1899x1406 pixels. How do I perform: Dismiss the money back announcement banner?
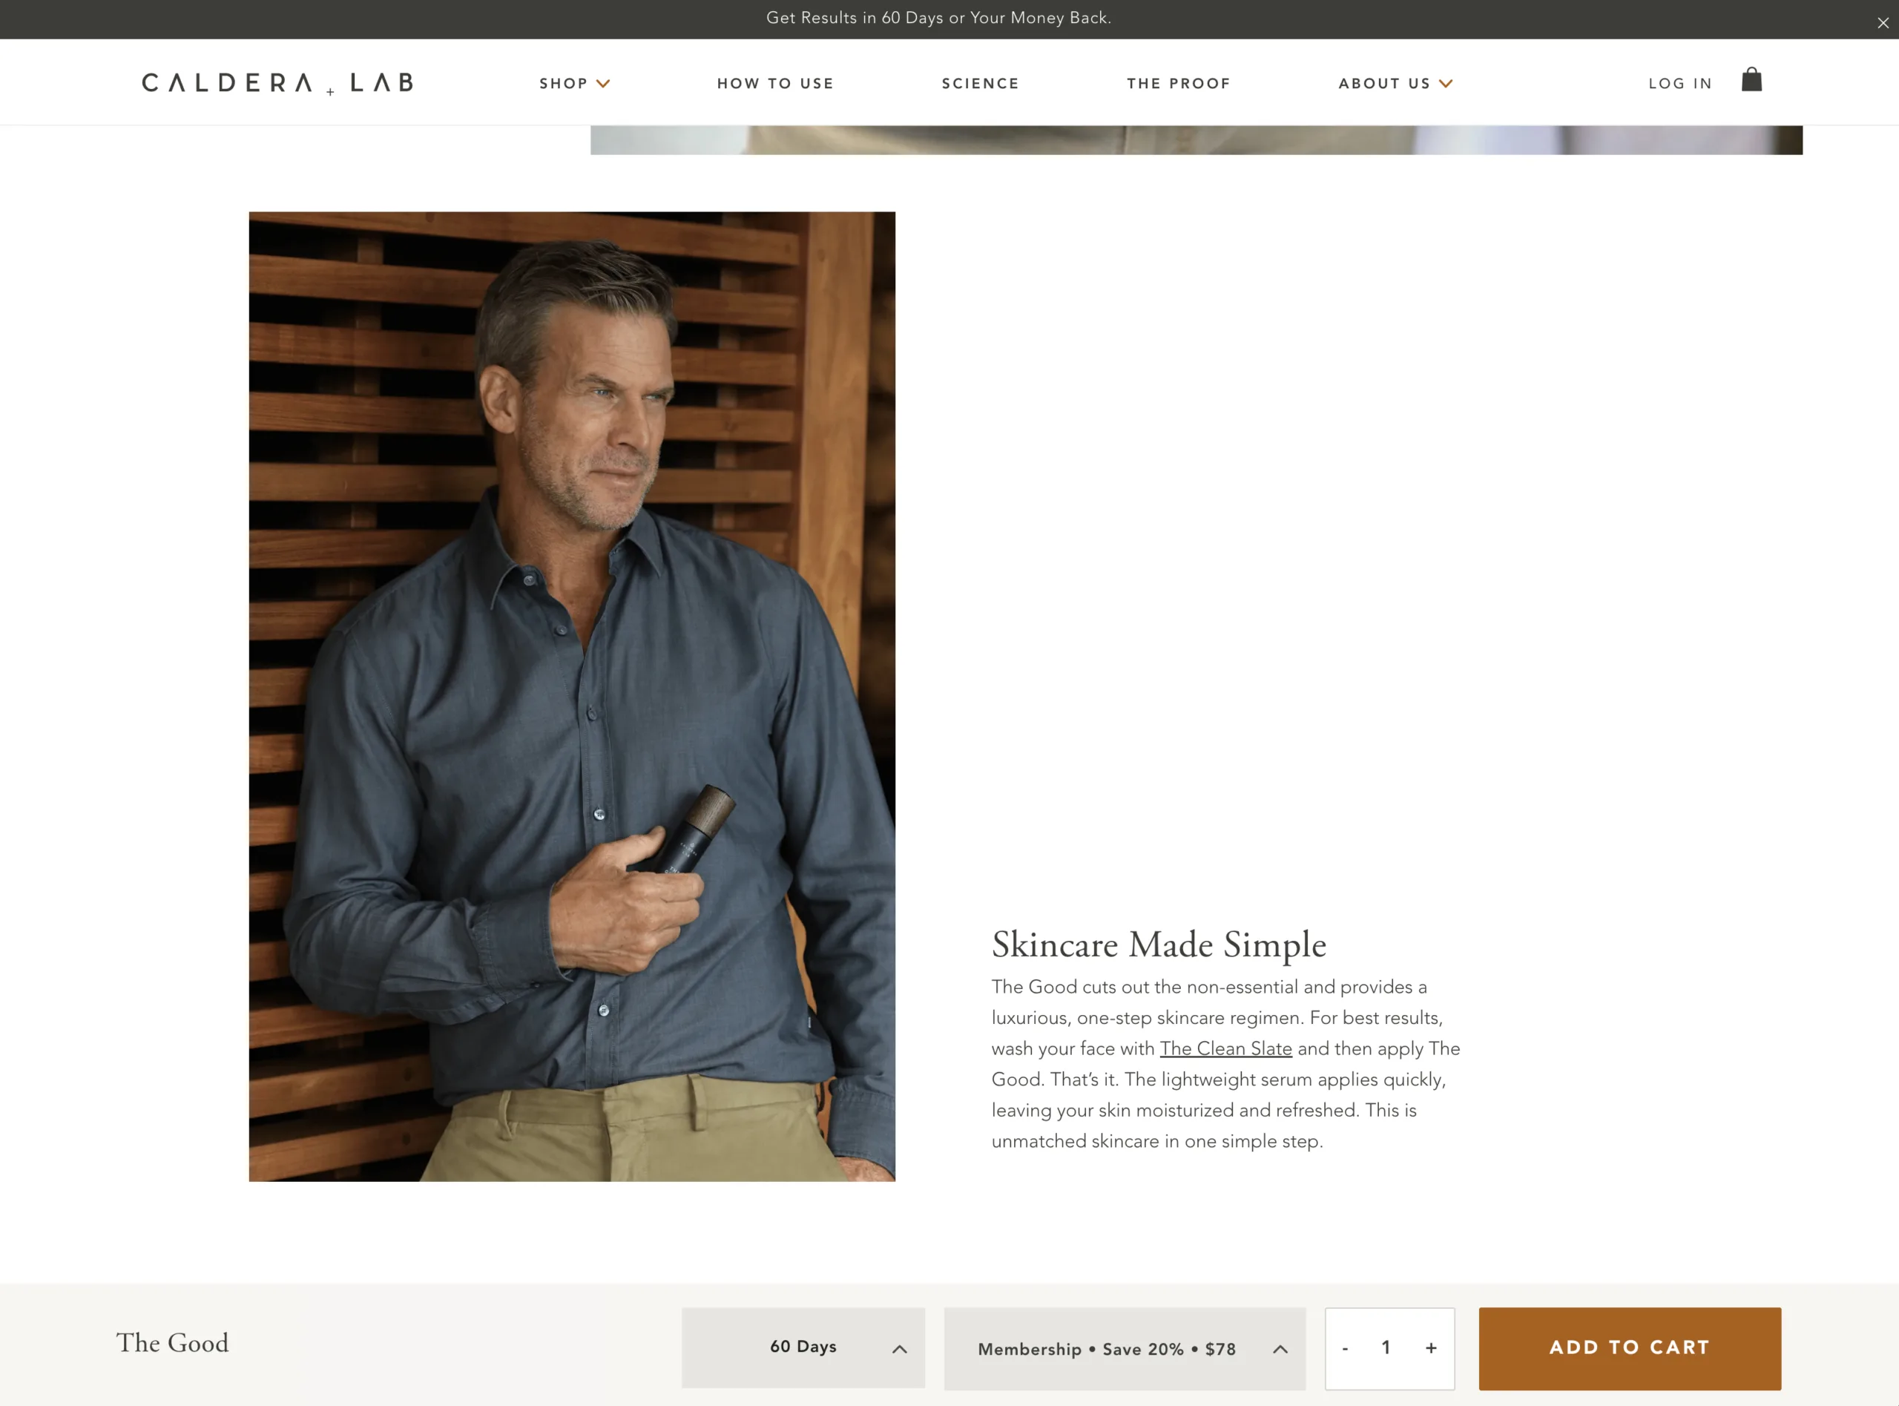pos(1883,23)
